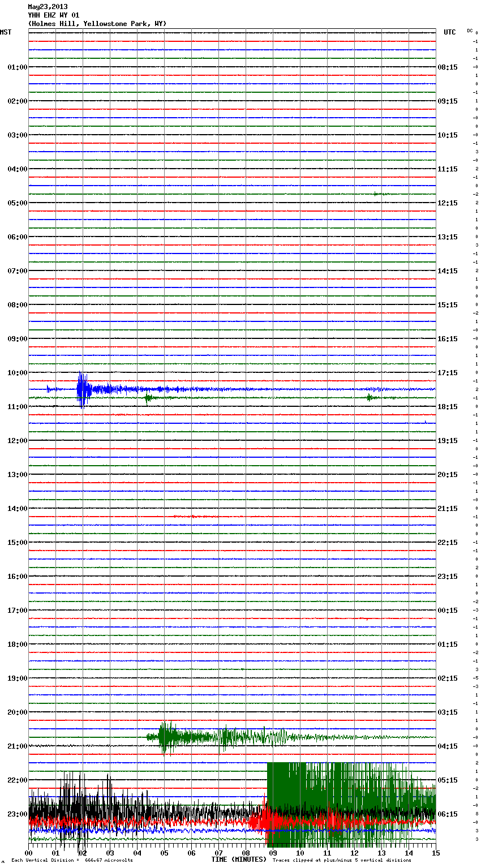Select minute tick 00 on the bottom axis

(x=29, y=853)
